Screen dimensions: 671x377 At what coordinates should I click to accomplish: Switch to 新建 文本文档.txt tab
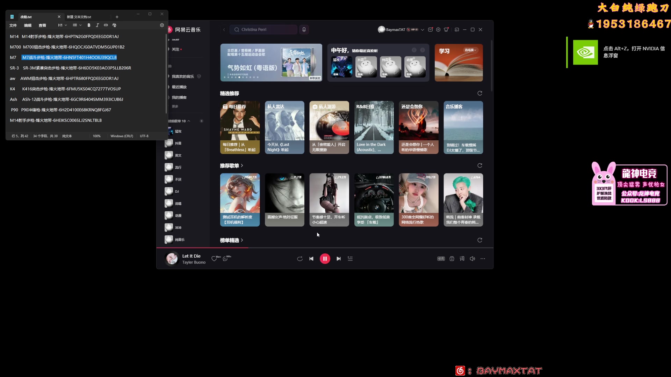(x=79, y=17)
